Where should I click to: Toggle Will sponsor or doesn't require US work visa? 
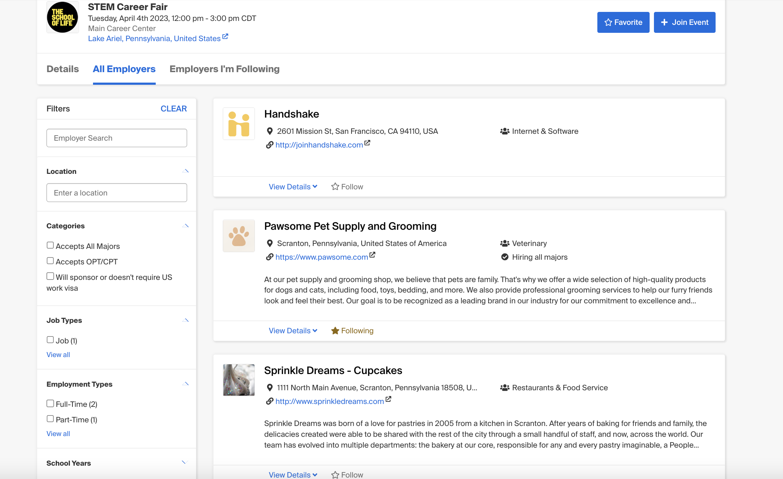pos(50,276)
